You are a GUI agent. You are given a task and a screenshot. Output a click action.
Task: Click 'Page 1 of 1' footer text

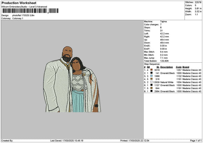coord(196,141)
